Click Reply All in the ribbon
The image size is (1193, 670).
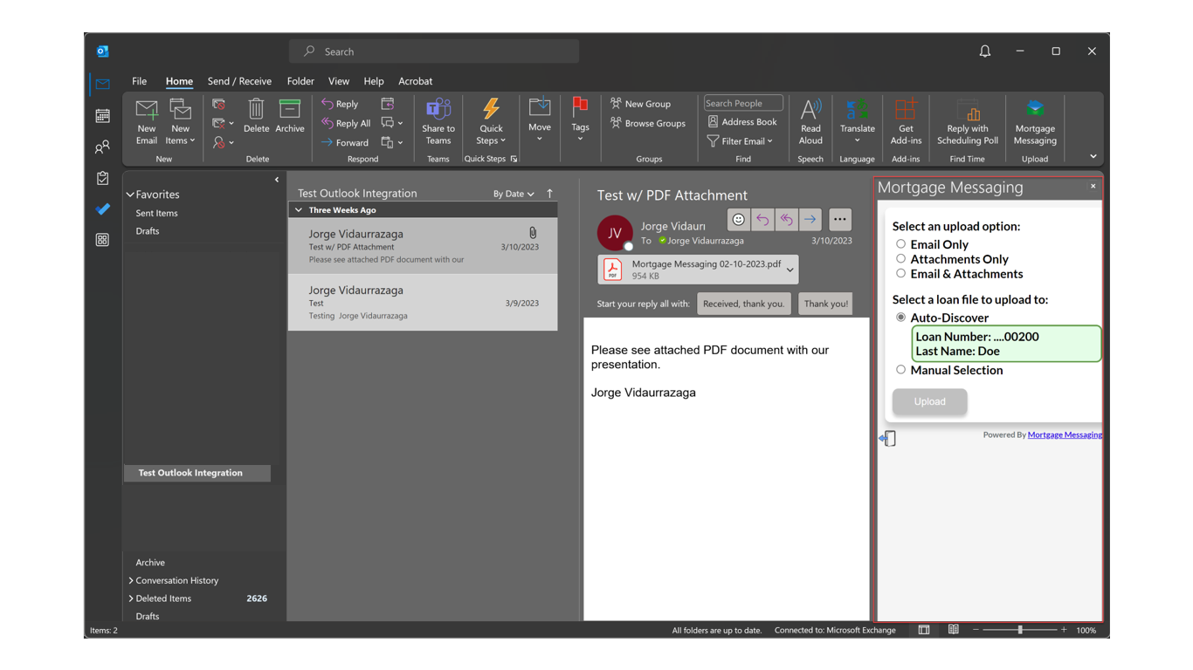pos(346,123)
